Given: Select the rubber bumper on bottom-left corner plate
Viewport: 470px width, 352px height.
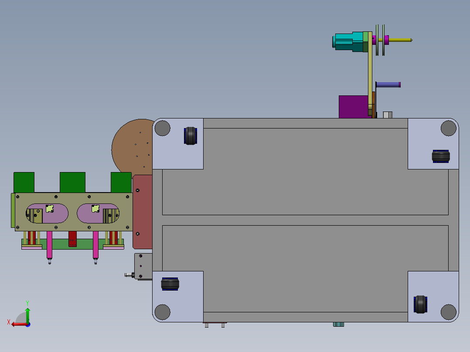Looking at the screenshot, I should click(170, 284).
